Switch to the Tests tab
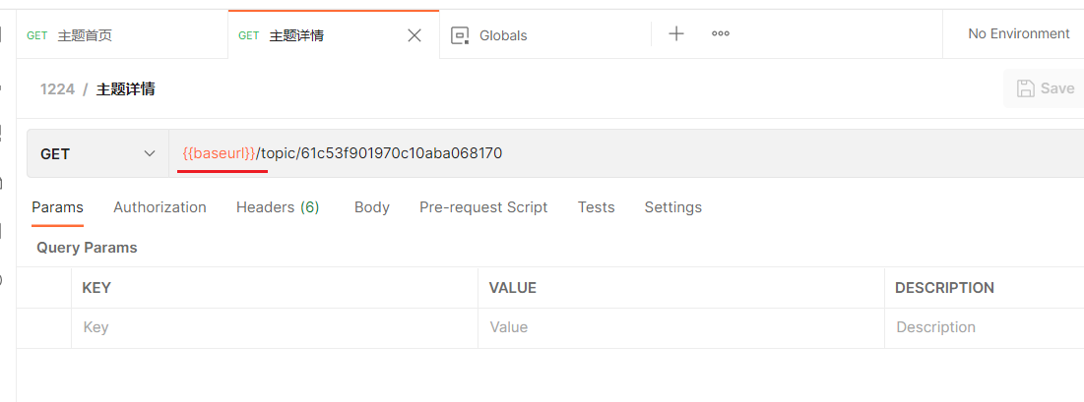1084x402 pixels. tap(596, 207)
